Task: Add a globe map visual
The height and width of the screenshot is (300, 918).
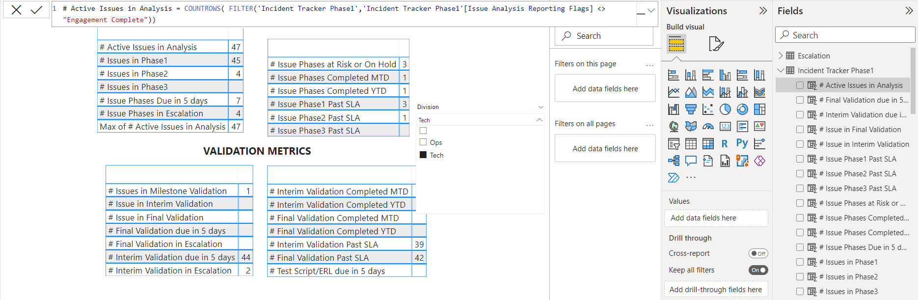Action: click(x=674, y=127)
